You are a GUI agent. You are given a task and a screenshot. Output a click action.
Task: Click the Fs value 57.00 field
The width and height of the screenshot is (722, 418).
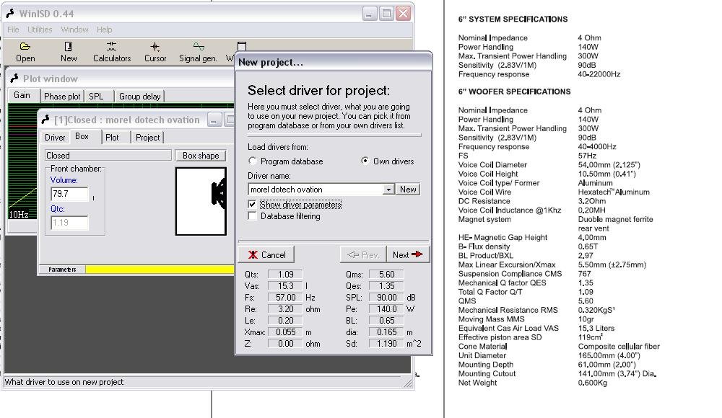tap(285, 298)
